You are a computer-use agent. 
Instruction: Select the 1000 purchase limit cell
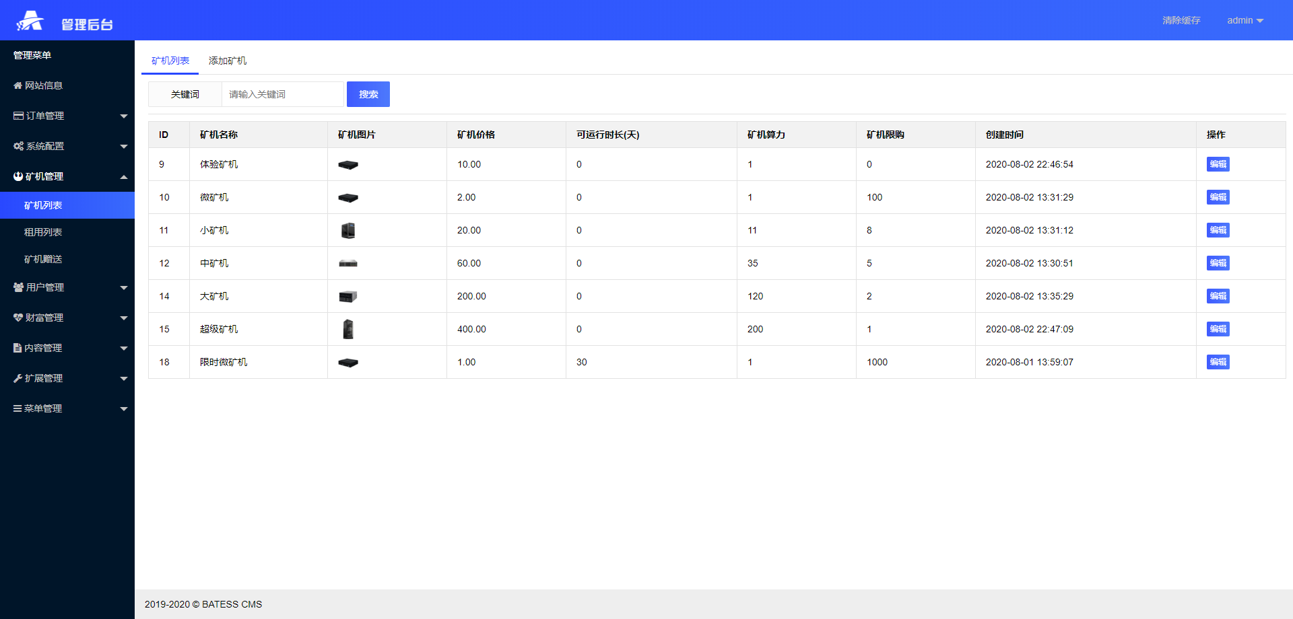click(916, 362)
